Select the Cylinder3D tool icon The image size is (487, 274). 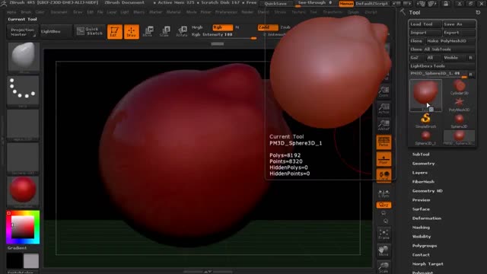459,88
